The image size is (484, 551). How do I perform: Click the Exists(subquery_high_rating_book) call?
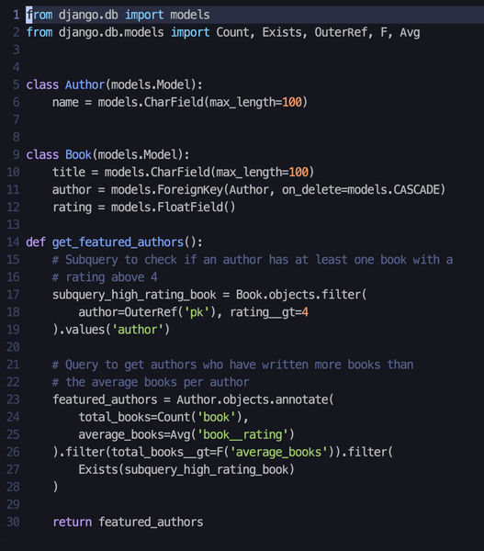click(x=186, y=470)
